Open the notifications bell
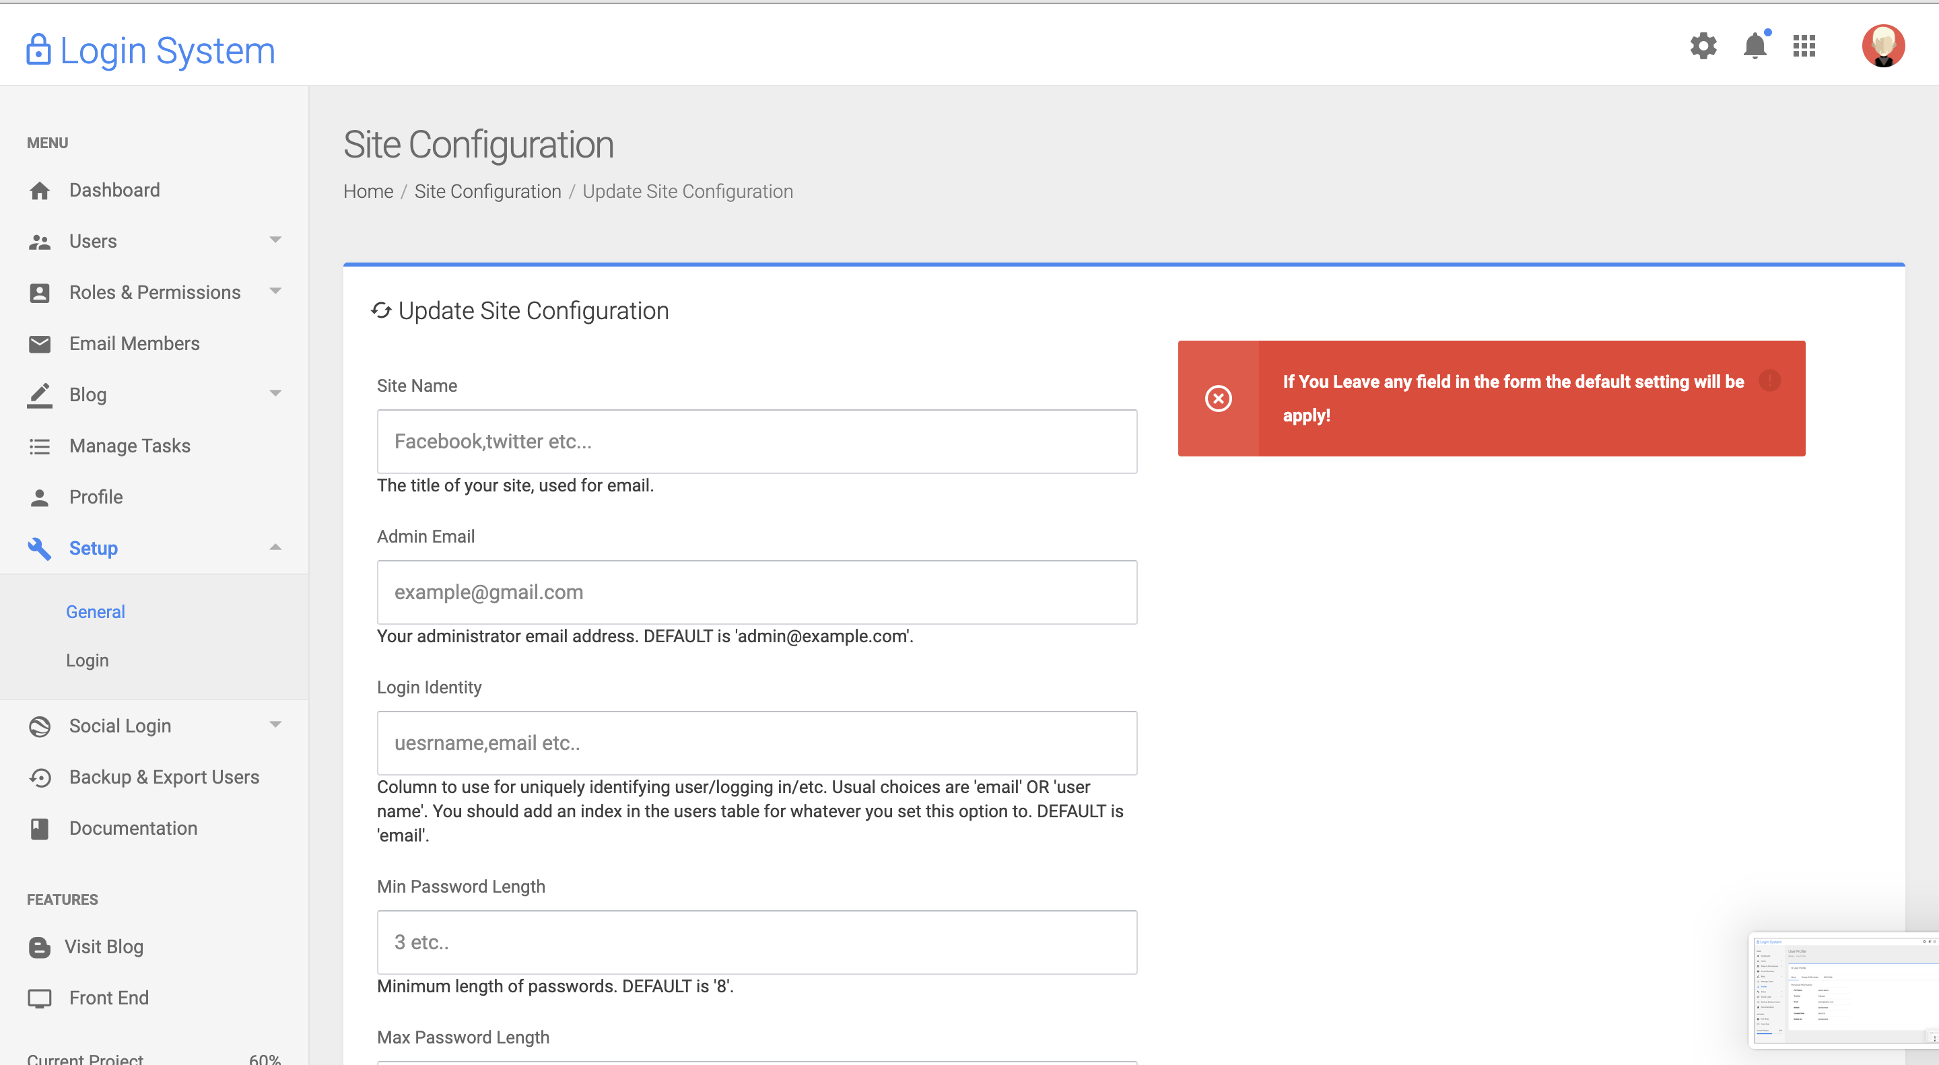This screenshot has height=1065, width=1939. click(x=1754, y=46)
